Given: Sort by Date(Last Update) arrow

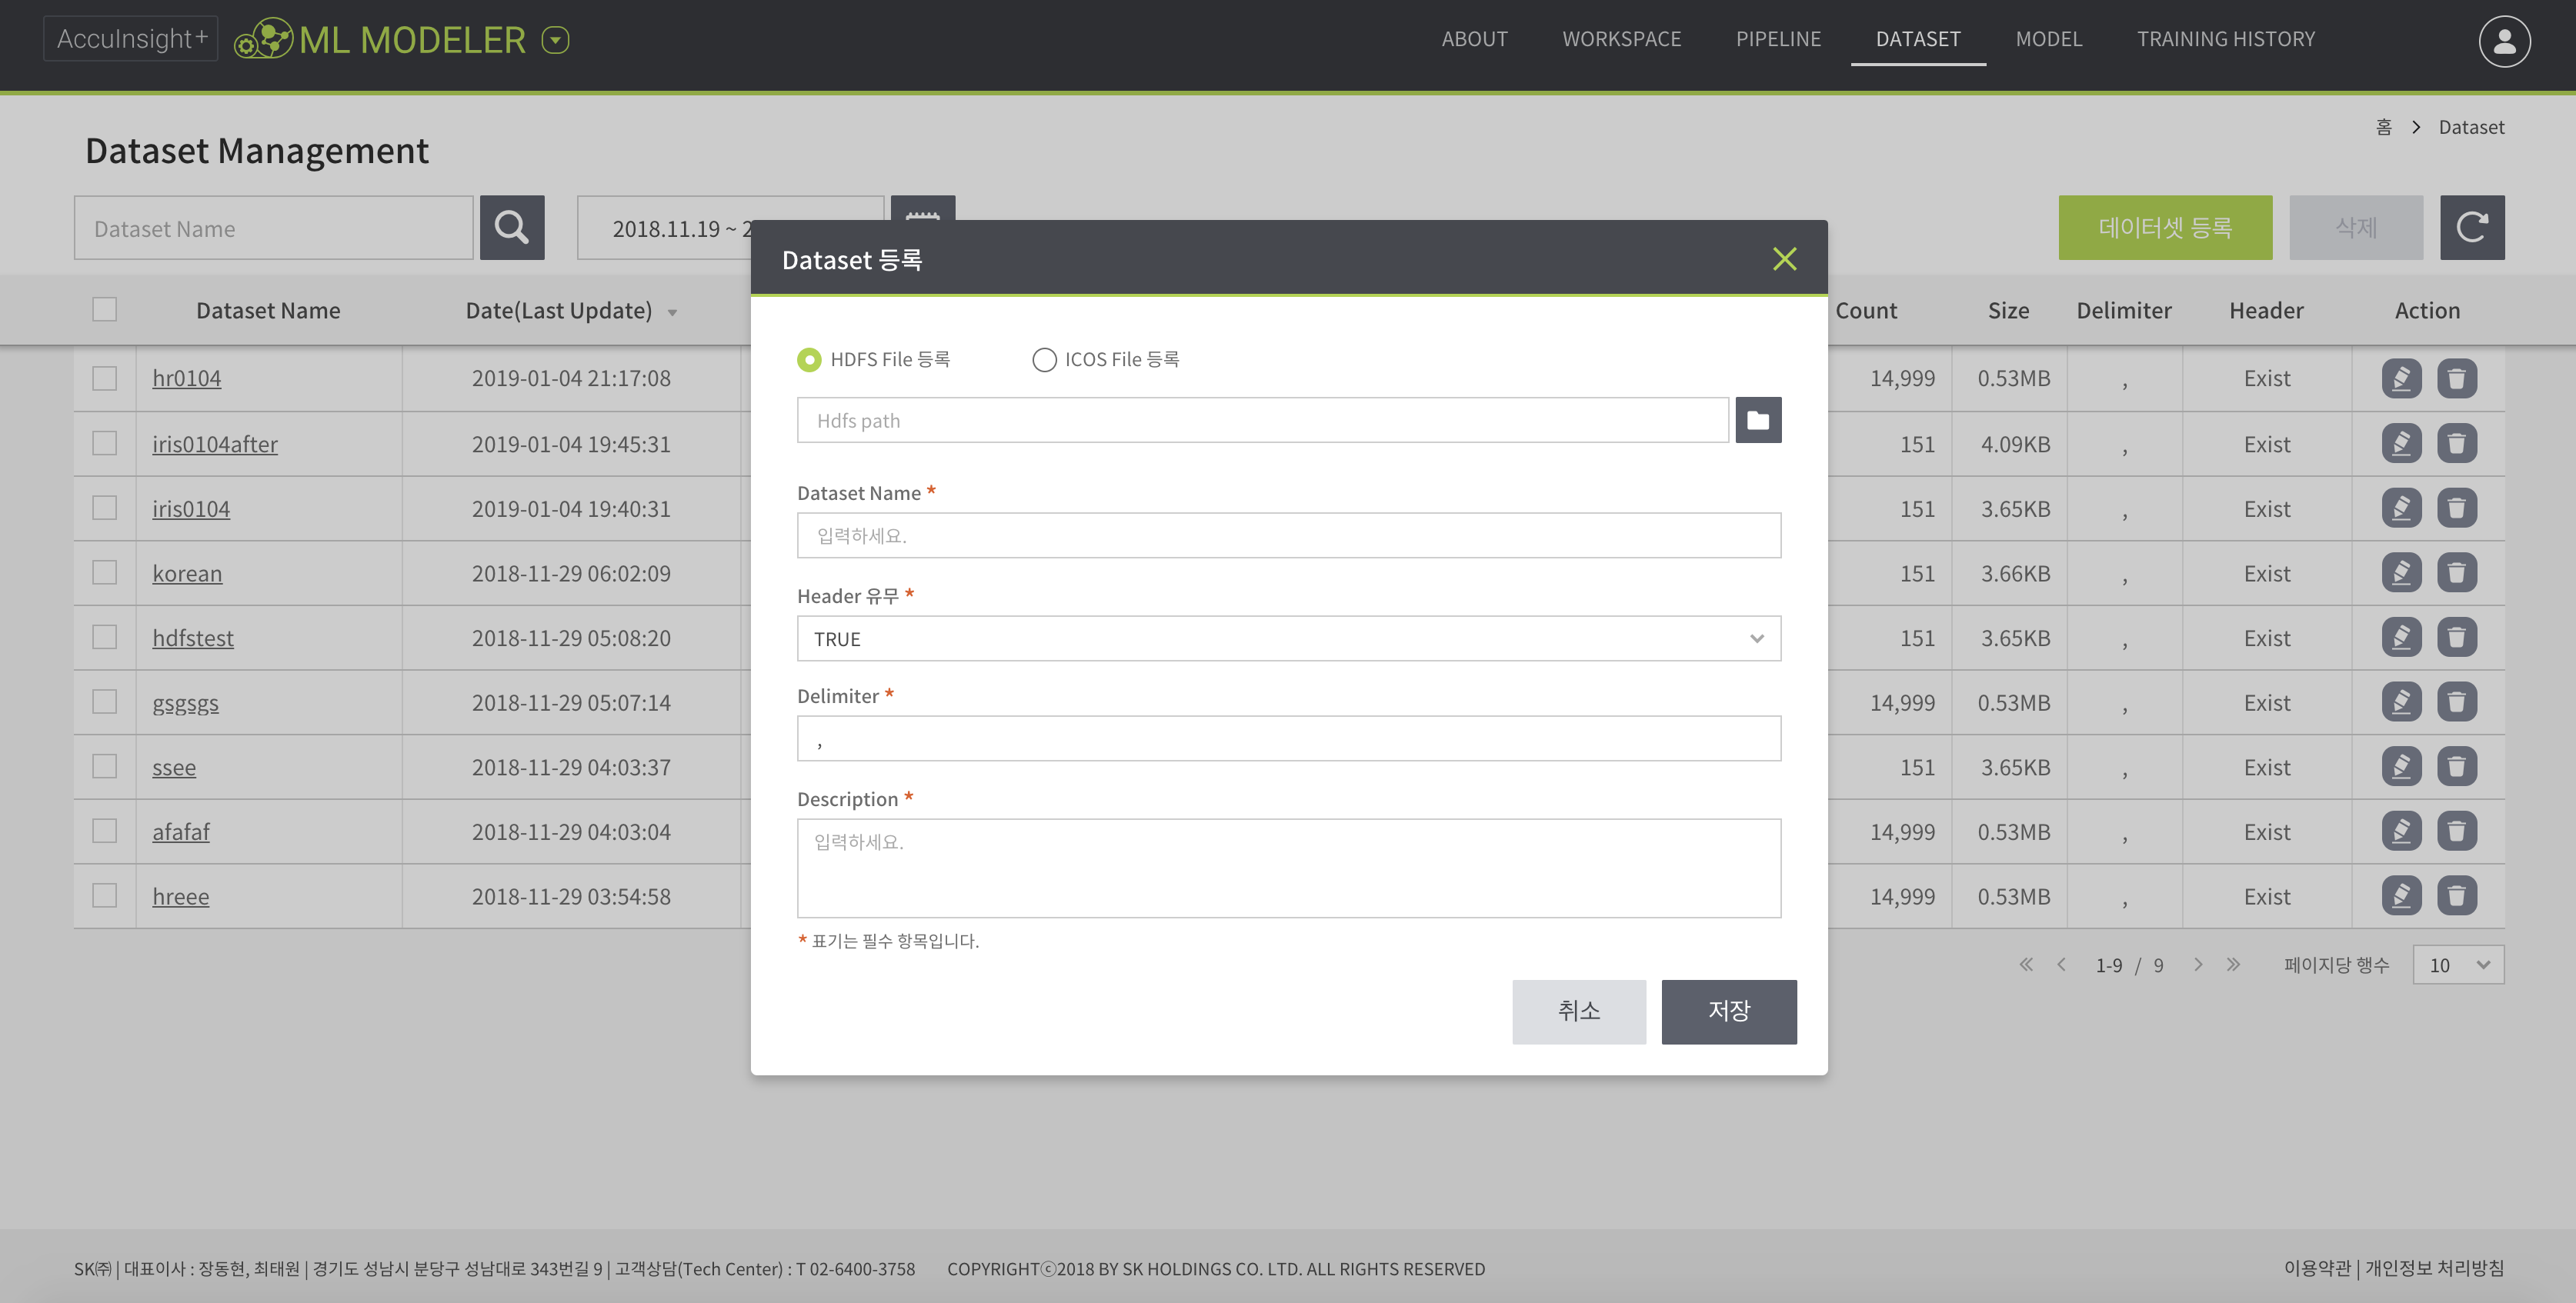Looking at the screenshot, I should tap(672, 313).
